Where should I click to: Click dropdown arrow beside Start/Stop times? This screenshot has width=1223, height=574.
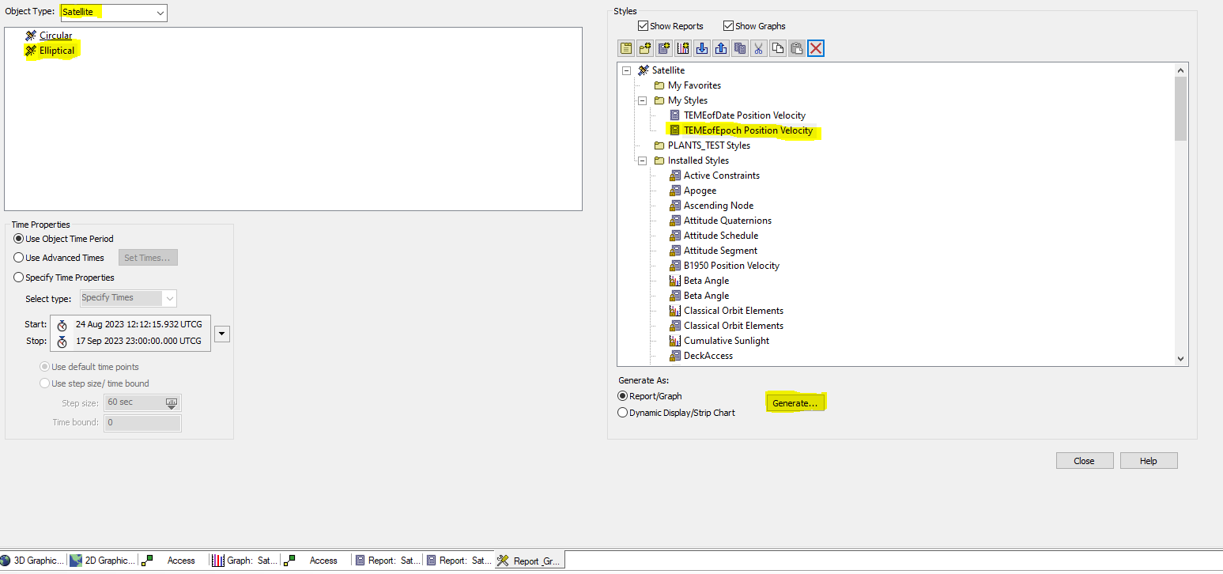coord(222,334)
